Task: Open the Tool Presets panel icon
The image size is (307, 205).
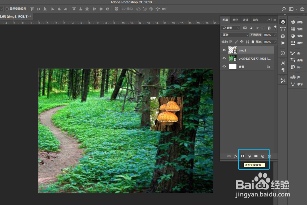Action: [x=283, y=80]
